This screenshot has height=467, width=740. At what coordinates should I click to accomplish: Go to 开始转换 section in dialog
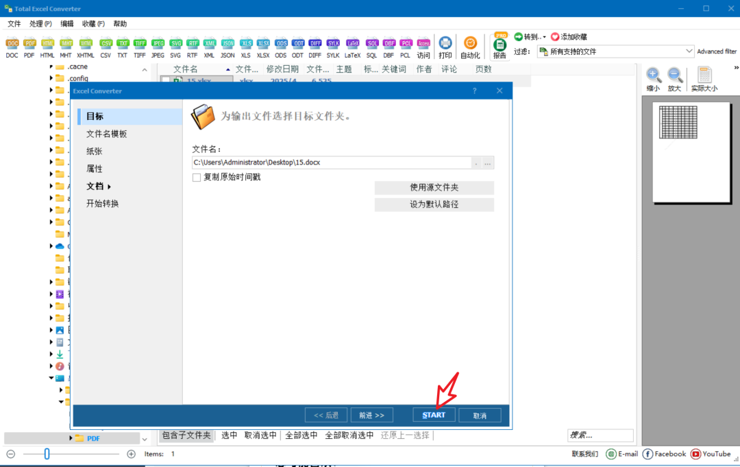pos(102,204)
